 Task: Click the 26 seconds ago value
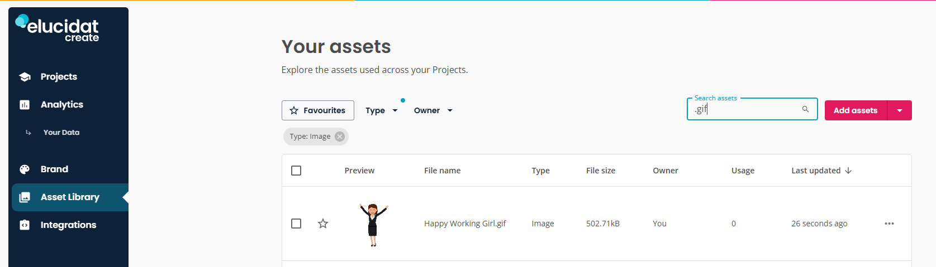(819, 224)
